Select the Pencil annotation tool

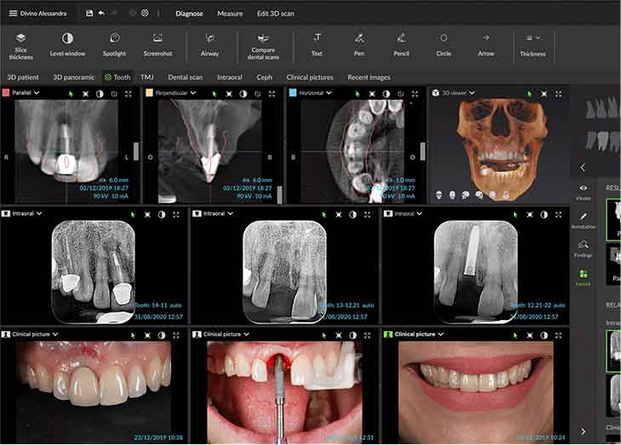402,45
